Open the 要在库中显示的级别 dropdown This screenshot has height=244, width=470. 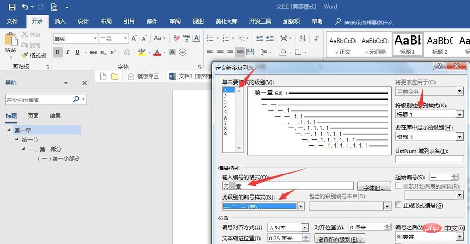click(x=459, y=137)
